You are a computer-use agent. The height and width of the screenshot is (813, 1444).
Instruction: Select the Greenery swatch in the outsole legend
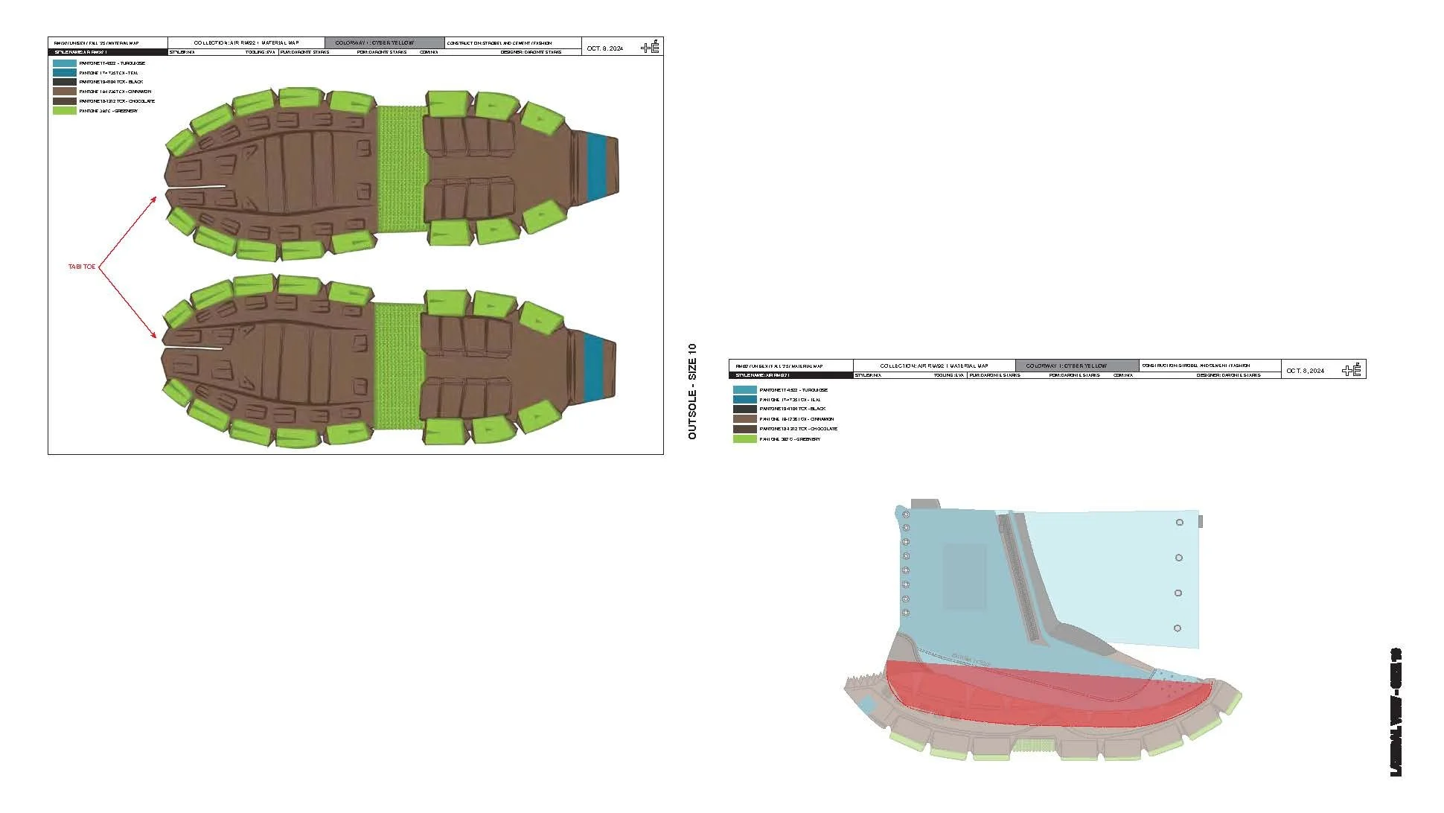pyautogui.click(x=64, y=111)
